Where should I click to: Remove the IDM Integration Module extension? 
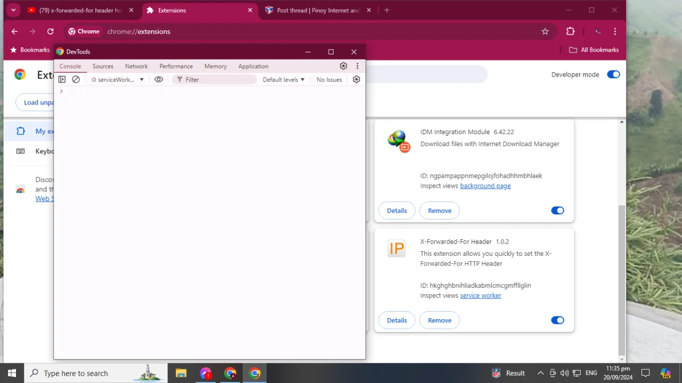tap(440, 211)
